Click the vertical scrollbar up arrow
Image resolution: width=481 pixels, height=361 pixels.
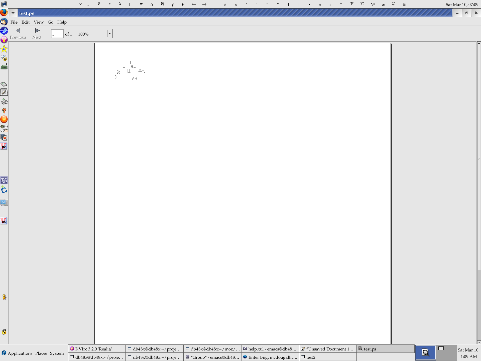tap(479, 43)
